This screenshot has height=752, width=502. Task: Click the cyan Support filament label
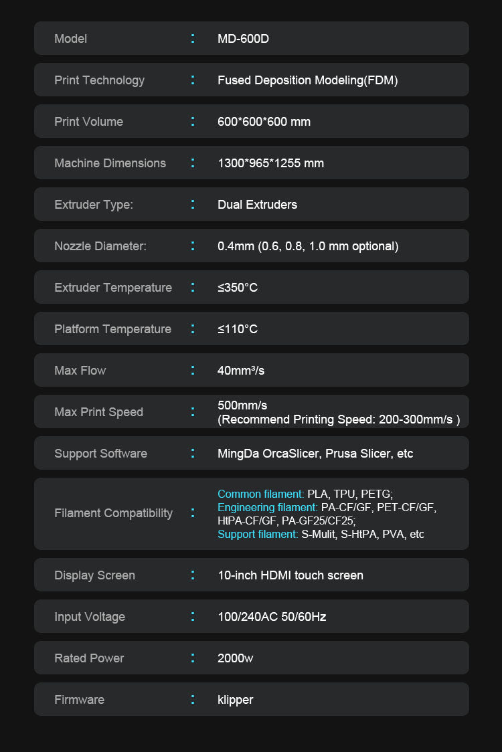click(x=258, y=534)
